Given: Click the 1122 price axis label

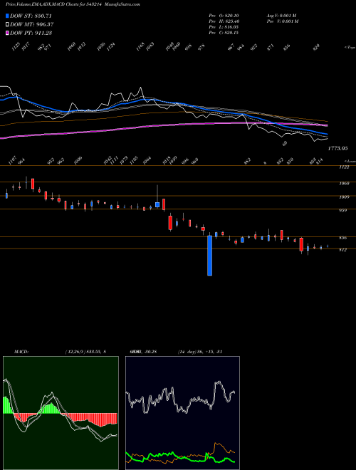Looking at the screenshot, I should click(344, 167).
